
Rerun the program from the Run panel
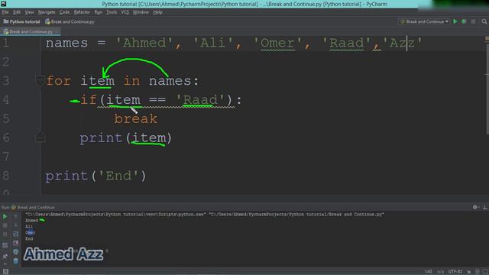[5, 216]
